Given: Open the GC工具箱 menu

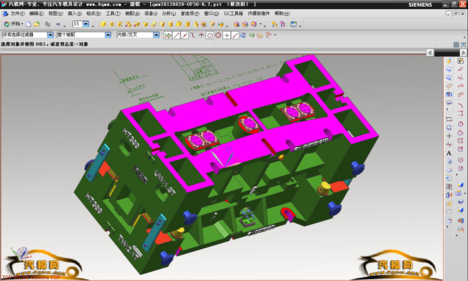Looking at the screenshot, I should tap(233, 13).
